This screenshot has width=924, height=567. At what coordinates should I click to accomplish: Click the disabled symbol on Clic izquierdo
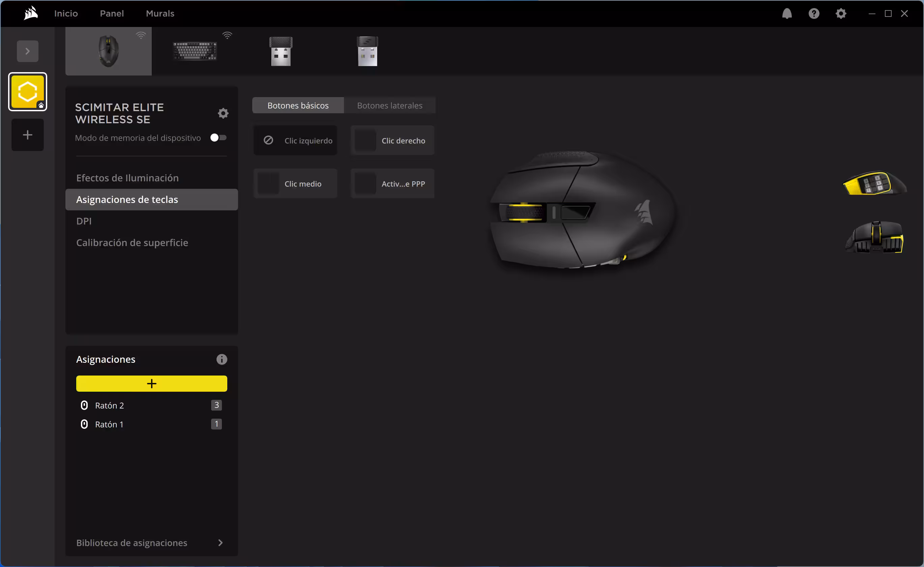(268, 140)
